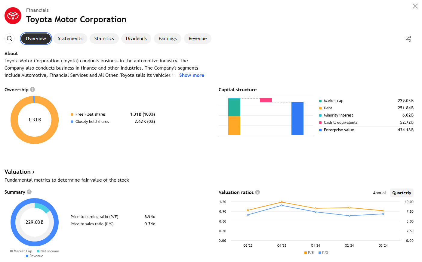Screen dimensions: 422x262
Task: Click the Free Float shares 1.31 B (100%) value
Action: [143, 114]
